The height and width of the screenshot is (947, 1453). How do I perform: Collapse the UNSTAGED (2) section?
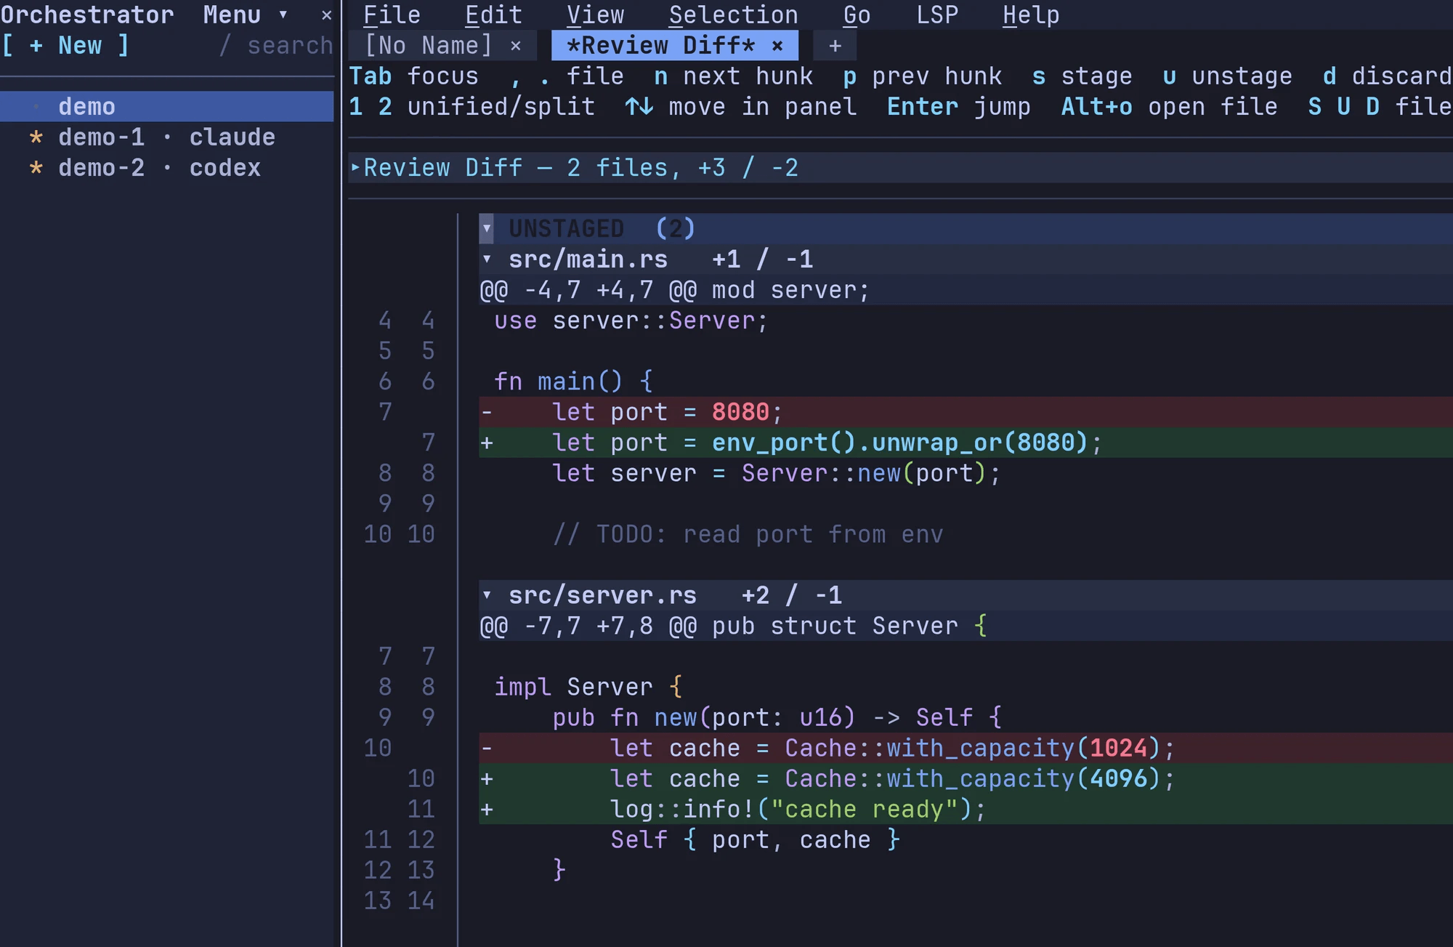[487, 229]
